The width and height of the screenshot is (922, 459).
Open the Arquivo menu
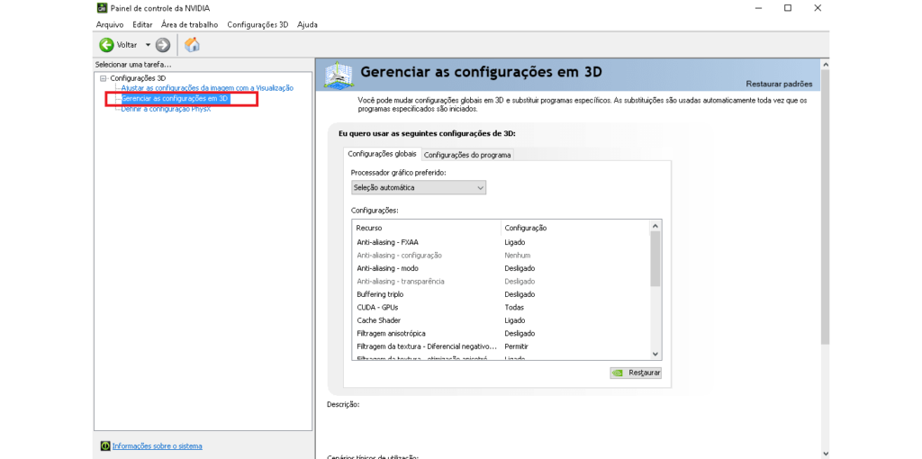tap(110, 24)
